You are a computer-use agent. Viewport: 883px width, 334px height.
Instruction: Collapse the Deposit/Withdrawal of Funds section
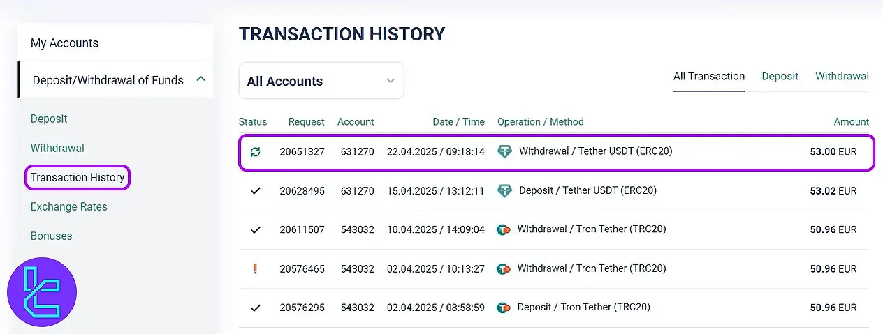(201, 79)
